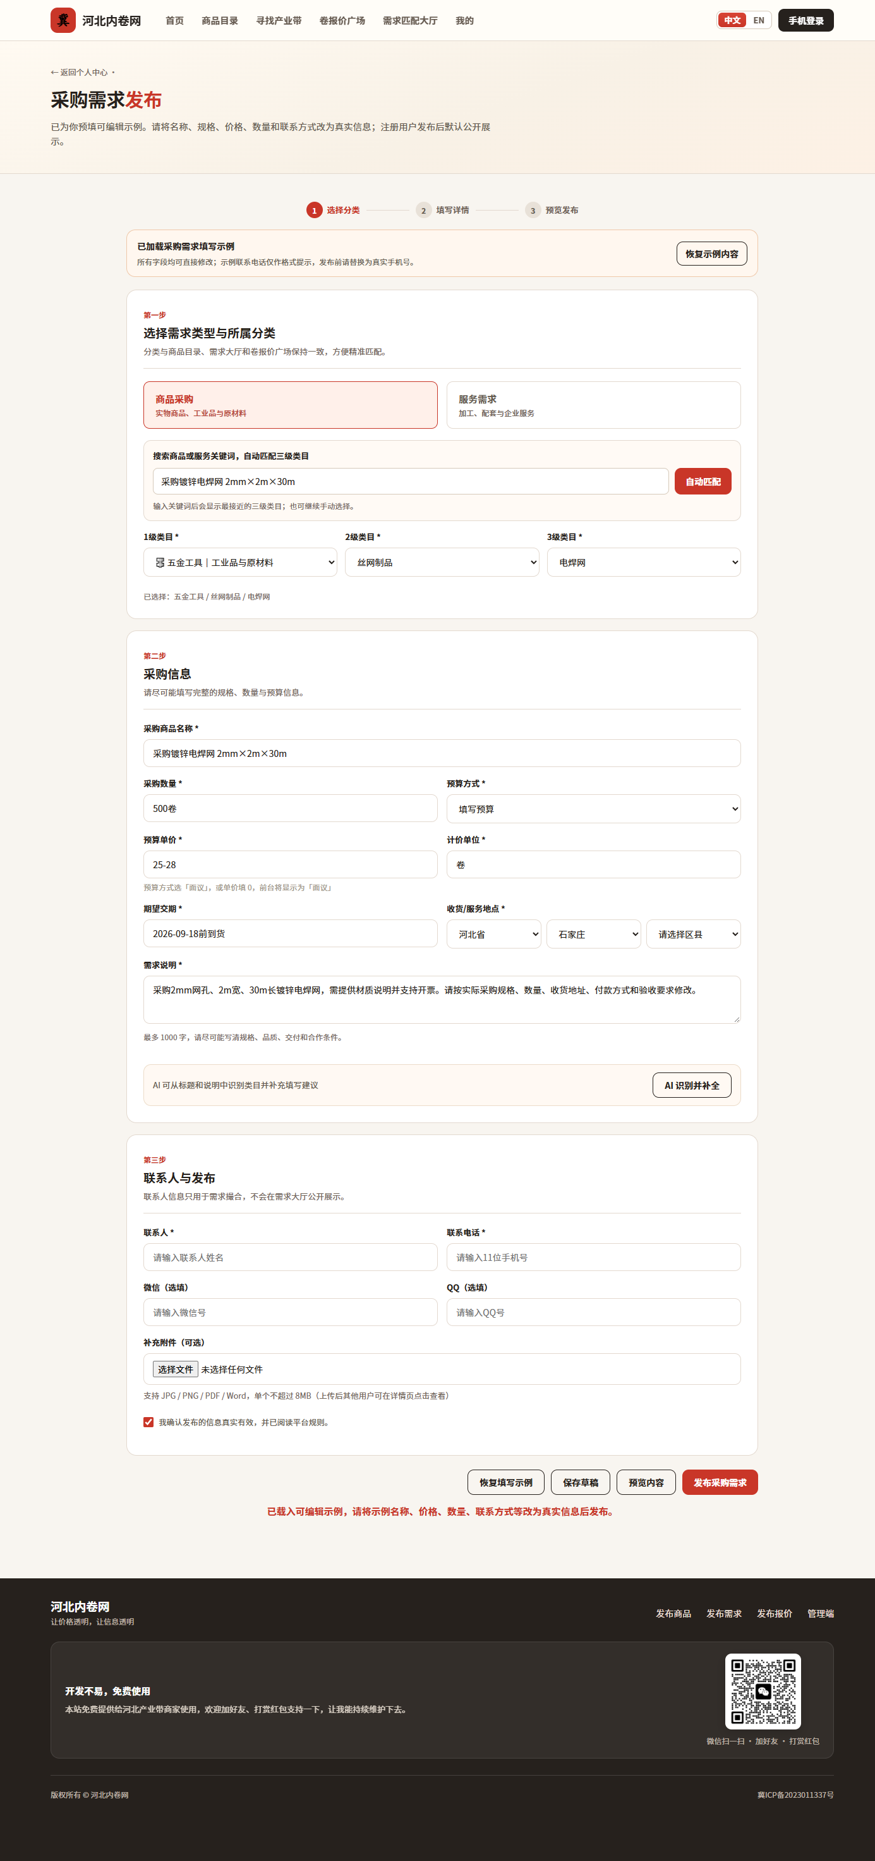Image resolution: width=875 pixels, height=1861 pixels.
Task: Click the red 自动匹配 button
Action: 703,481
